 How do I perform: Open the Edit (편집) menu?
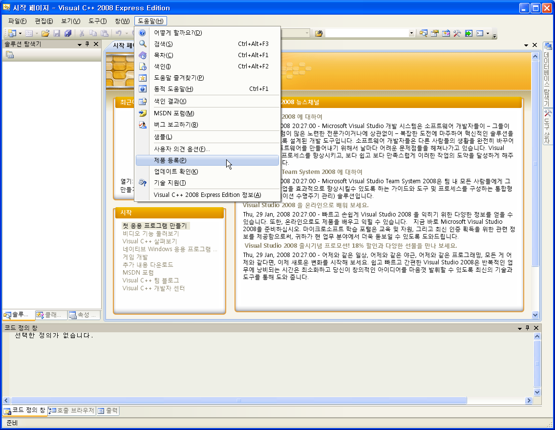click(x=44, y=21)
